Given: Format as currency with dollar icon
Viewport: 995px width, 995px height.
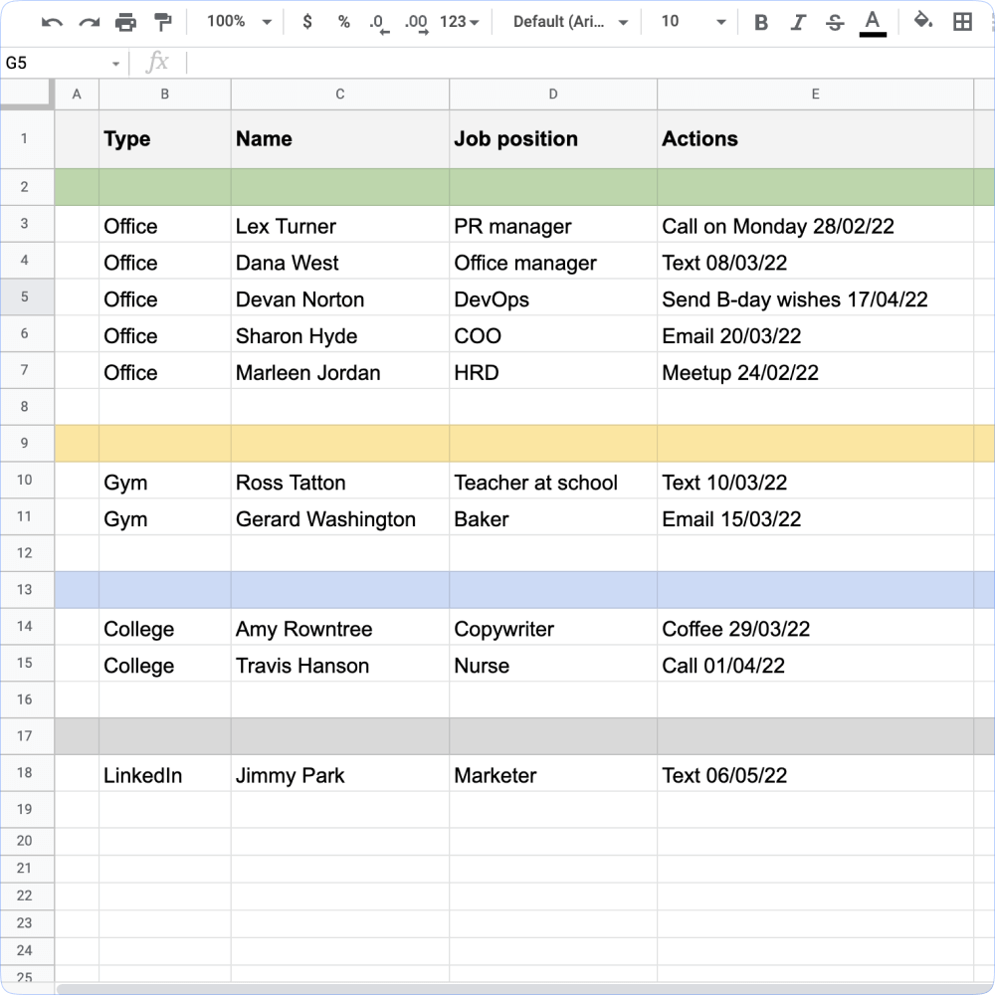Looking at the screenshot, I should [307, 22].
